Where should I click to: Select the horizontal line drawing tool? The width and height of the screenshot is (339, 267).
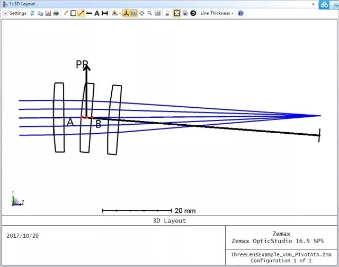pos(89,13)
